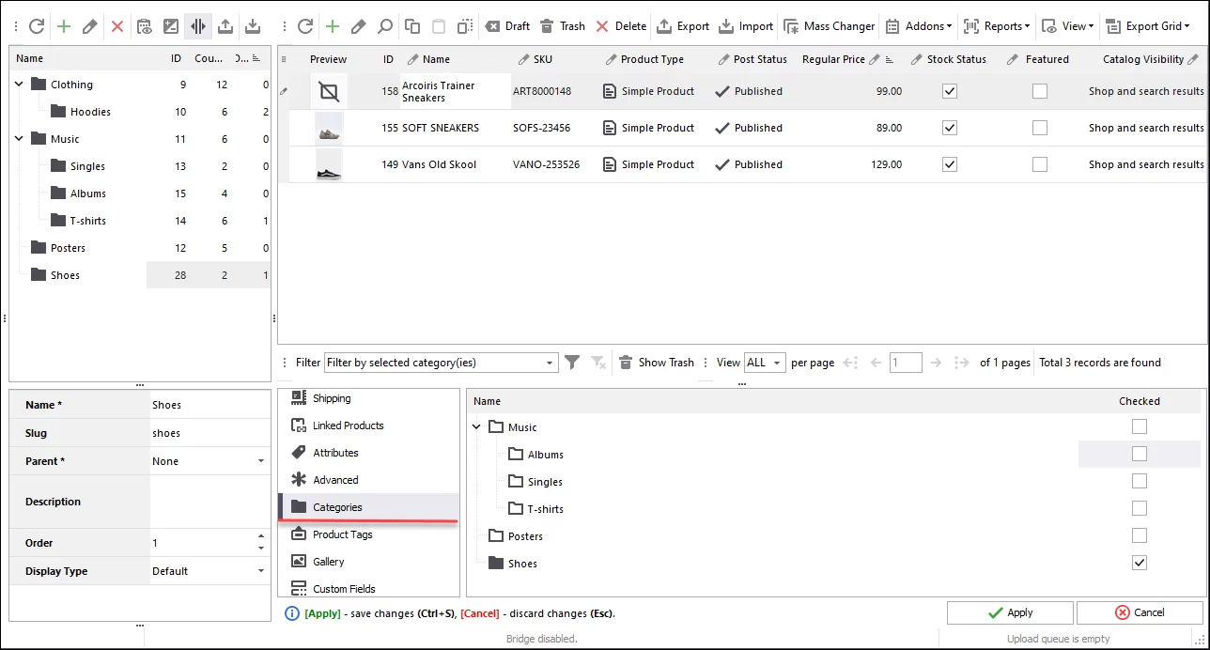Click the green plus to add a category
Viewport: 1210px width, 650px height.
click(x=63, y=26)
